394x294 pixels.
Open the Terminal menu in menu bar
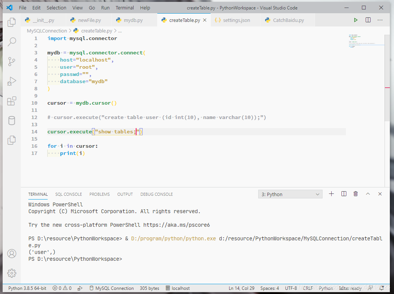[x=125, y=8]
